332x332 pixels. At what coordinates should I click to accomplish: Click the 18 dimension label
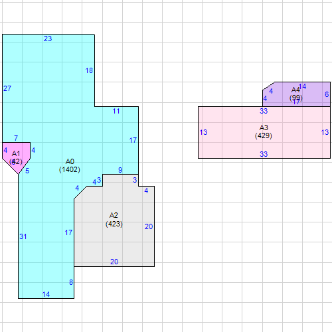point(89,70)
